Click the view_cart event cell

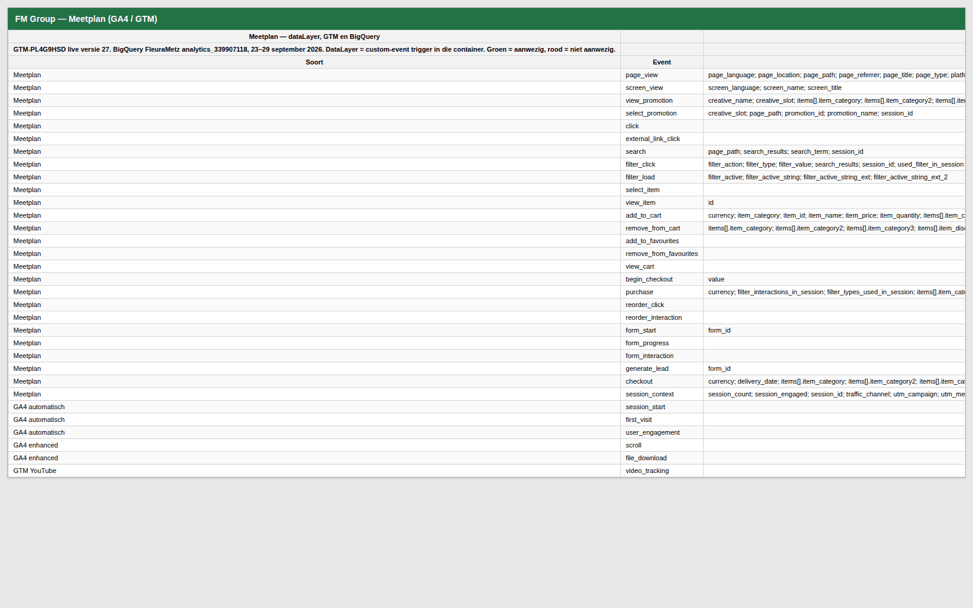tap(662, 266)
